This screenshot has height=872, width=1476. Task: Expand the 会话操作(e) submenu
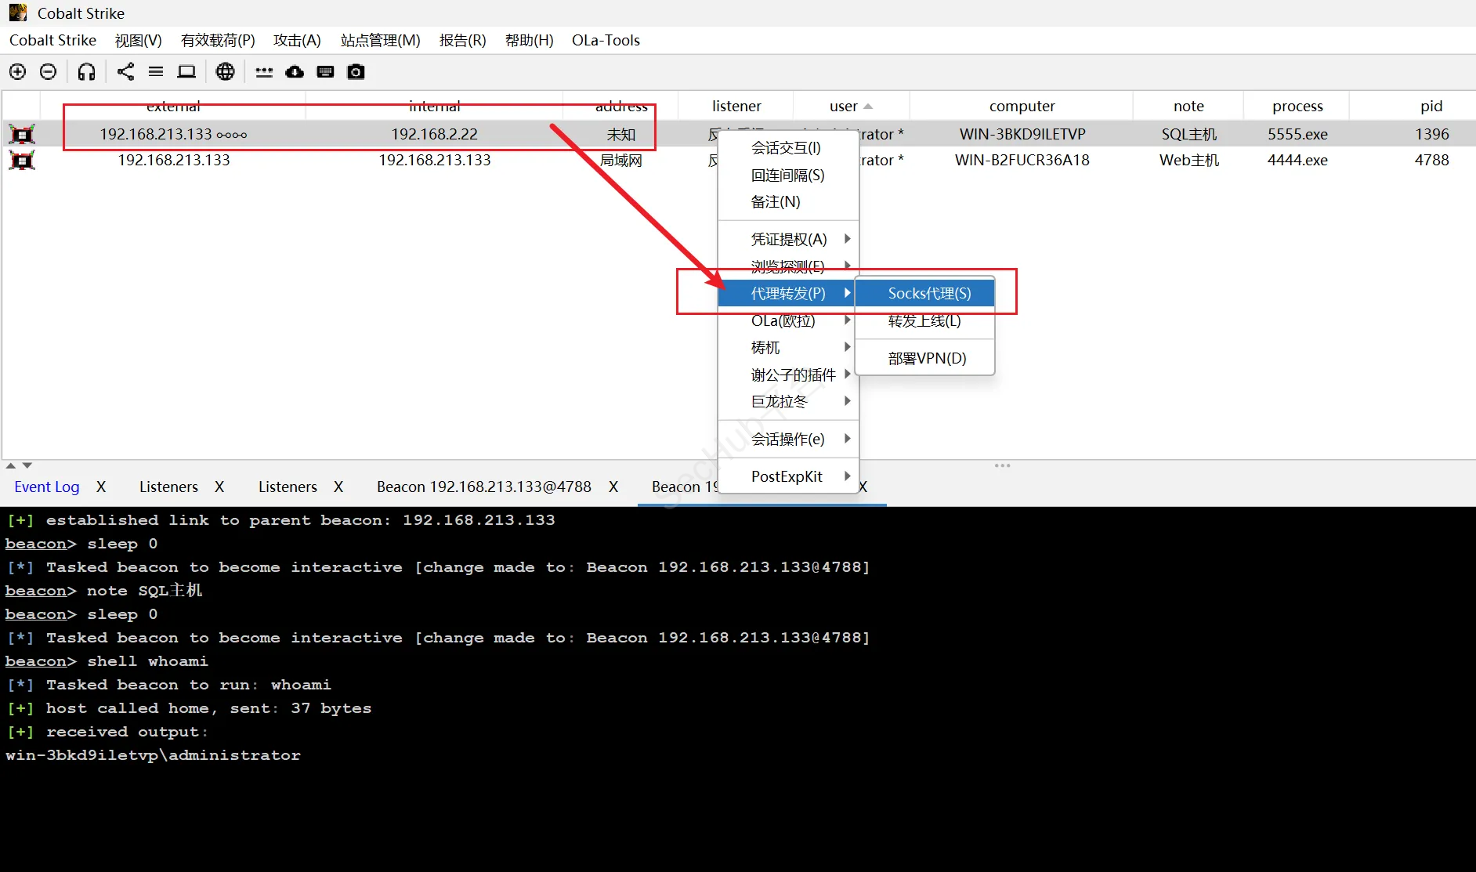click(788, 439)
